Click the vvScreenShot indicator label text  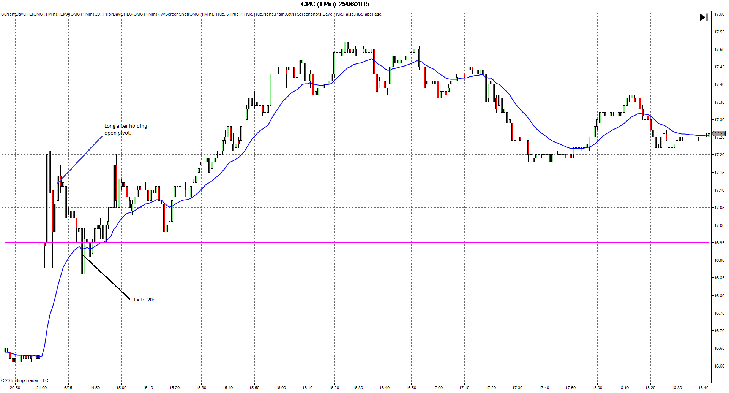coord(271,14)
